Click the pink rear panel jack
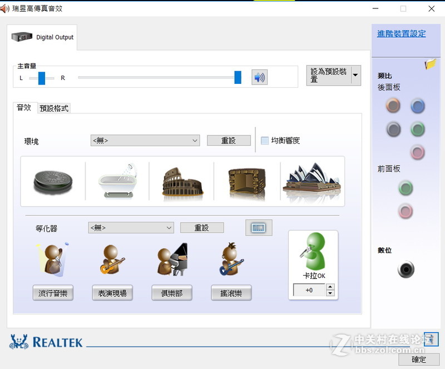Viewport: 445px width, 369px height. pyautogui.click(x=418, y=152)
